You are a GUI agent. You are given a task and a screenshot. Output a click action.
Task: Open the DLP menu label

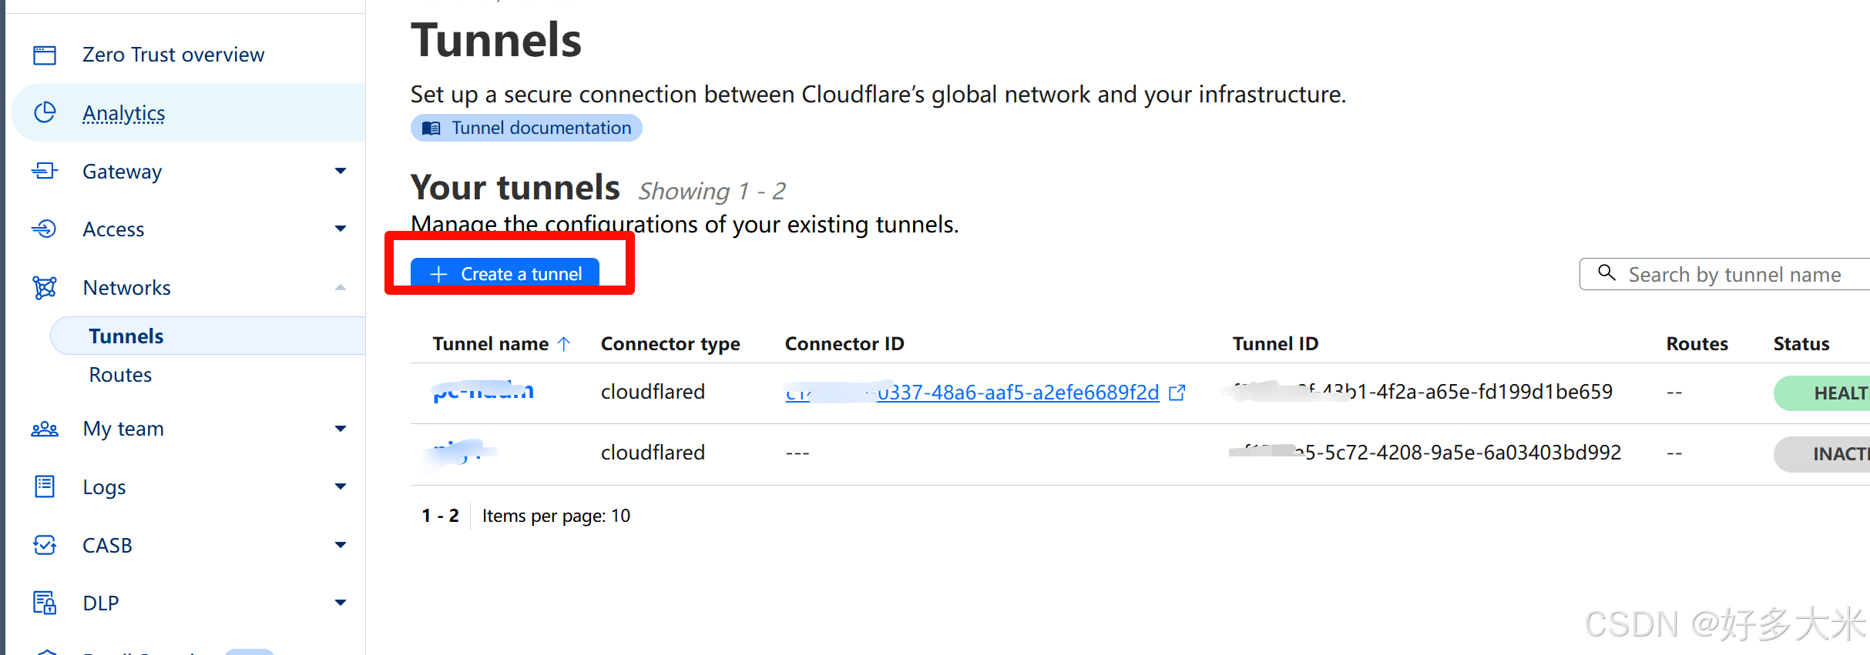(101, 603)
